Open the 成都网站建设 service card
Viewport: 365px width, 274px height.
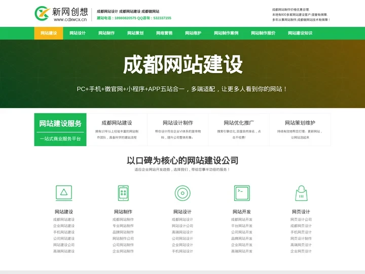117,129
